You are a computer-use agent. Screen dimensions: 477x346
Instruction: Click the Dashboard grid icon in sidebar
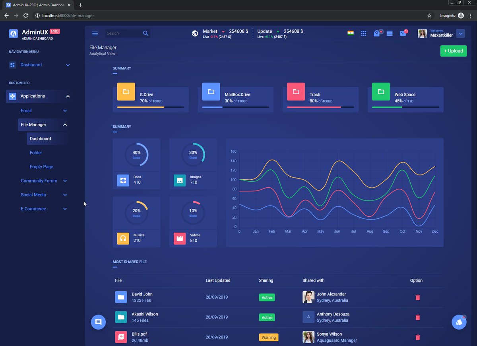[12, 65]
